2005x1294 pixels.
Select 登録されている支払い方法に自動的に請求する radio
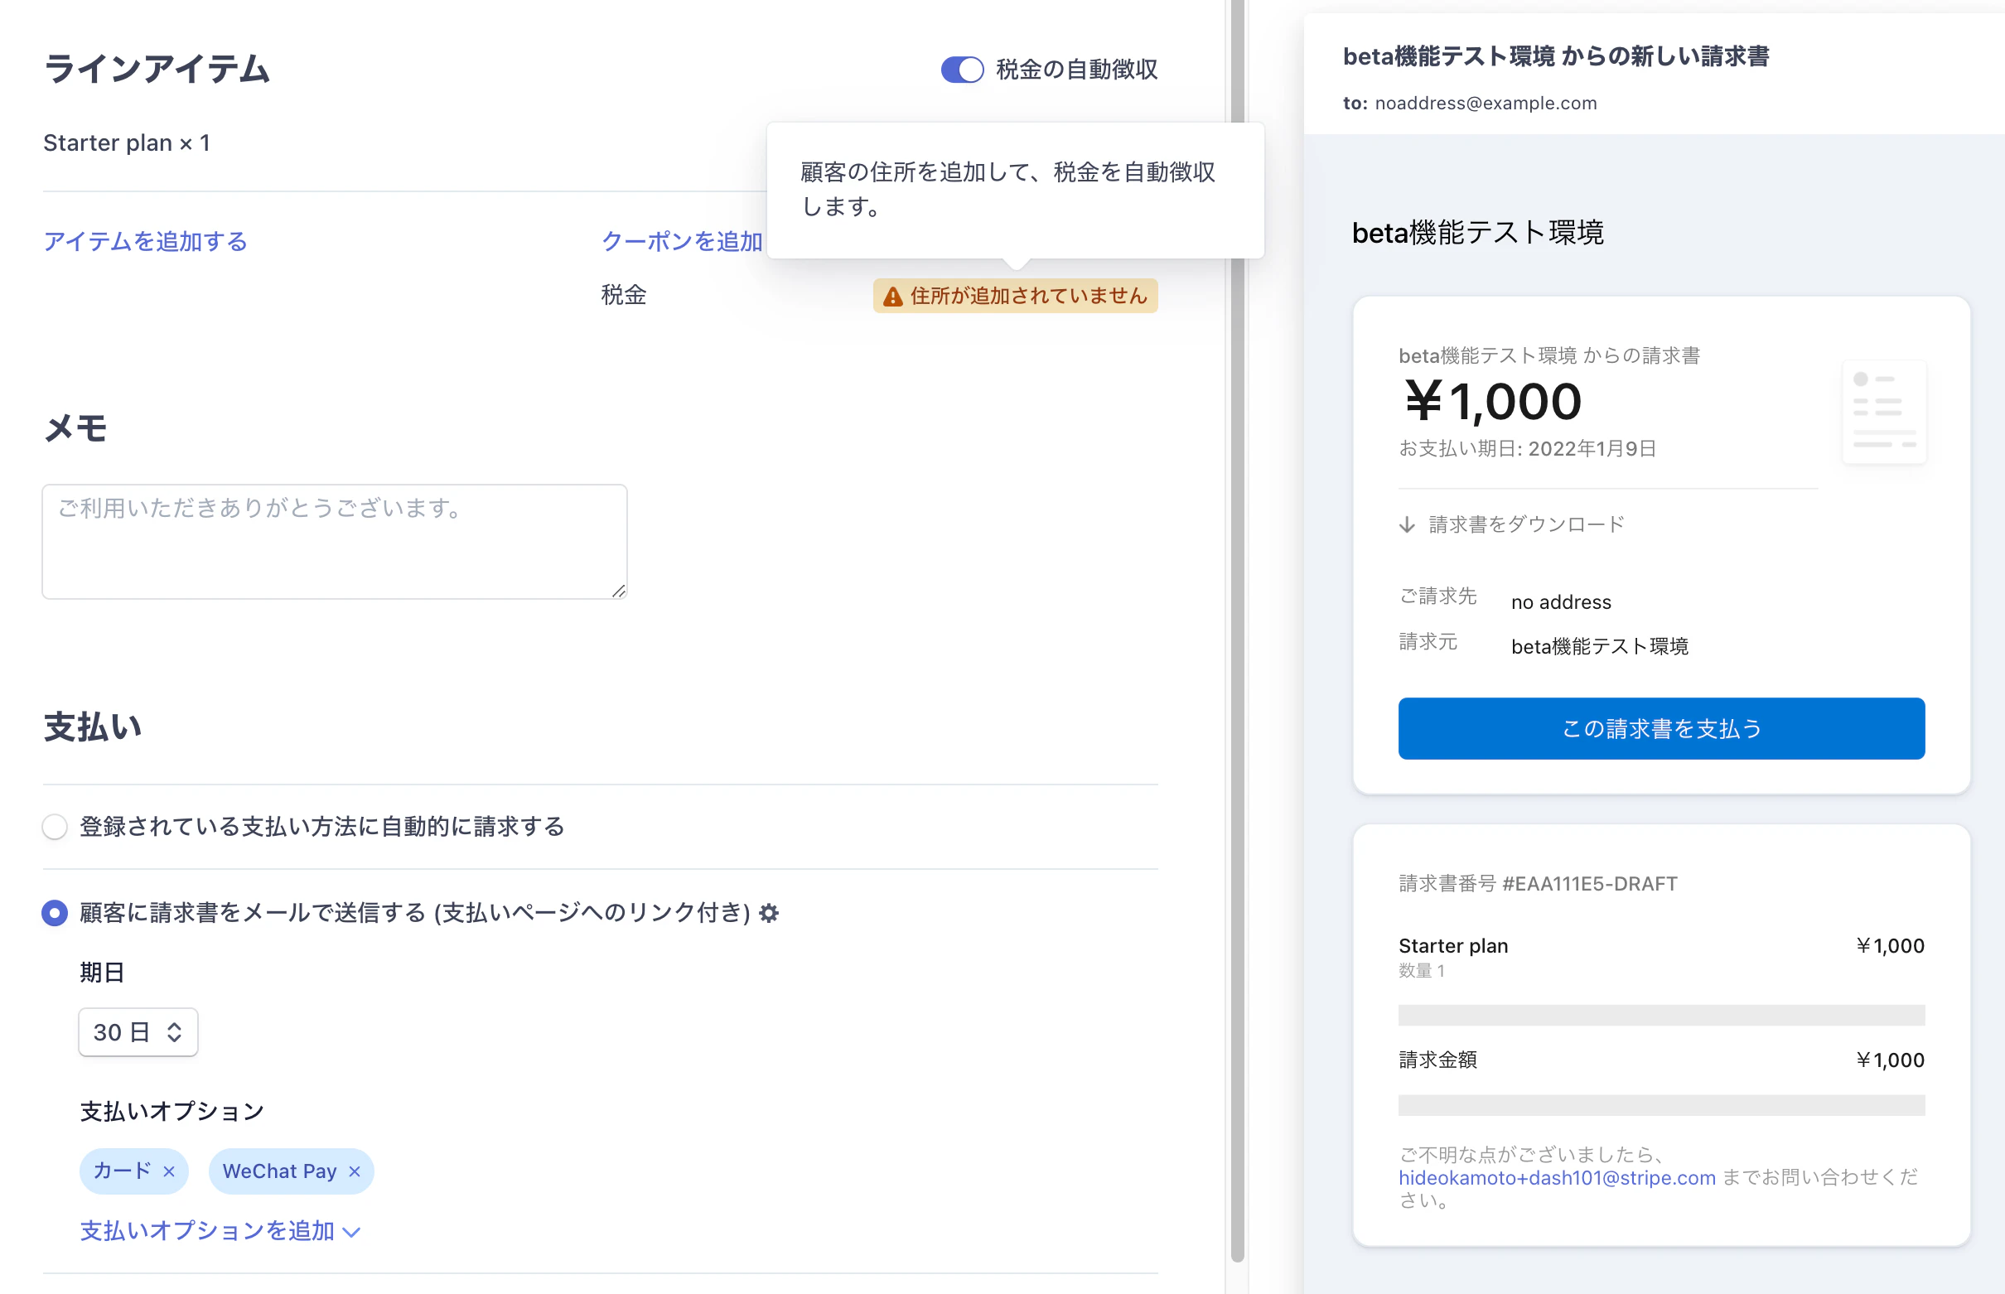pyautogui.click(x=55, y=827)
